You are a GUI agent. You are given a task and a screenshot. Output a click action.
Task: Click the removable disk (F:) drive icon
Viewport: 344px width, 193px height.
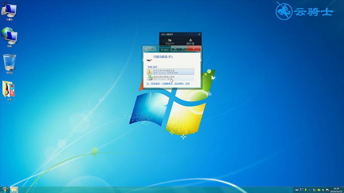point(149,60)
